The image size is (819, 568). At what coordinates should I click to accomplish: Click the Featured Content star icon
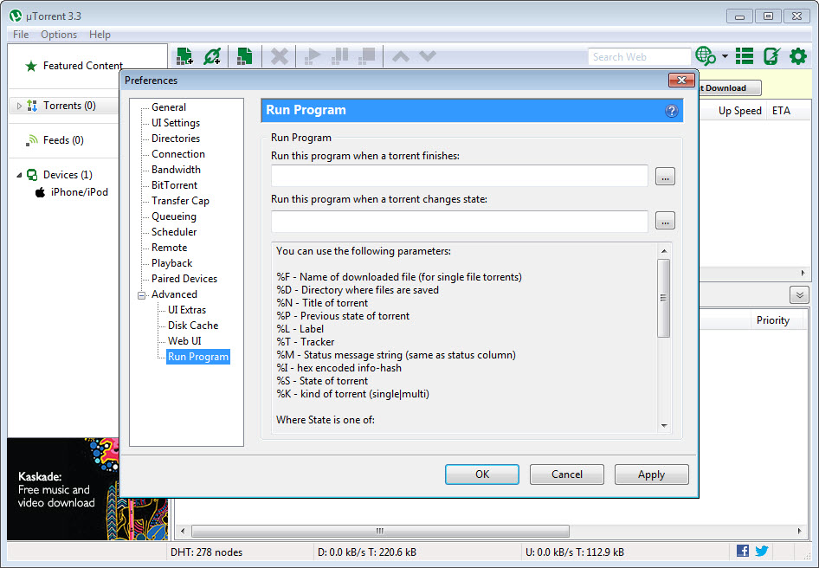coord(31,66)
